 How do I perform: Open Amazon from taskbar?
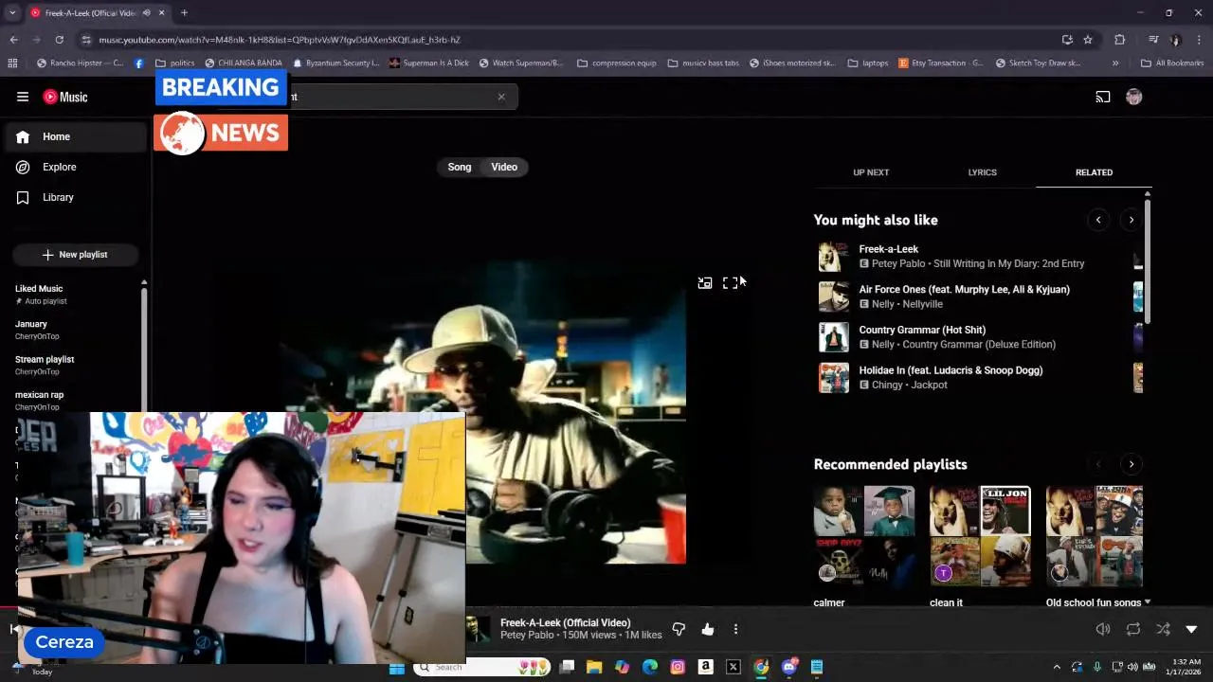[x=705, y=667]
